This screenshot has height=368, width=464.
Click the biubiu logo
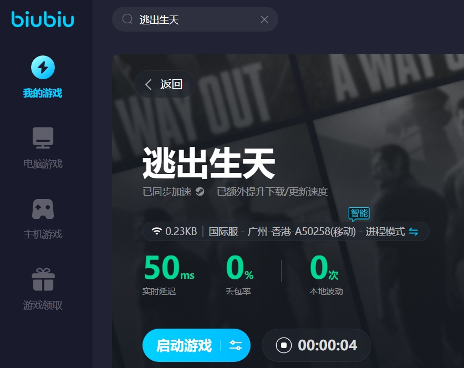(43, 19)
